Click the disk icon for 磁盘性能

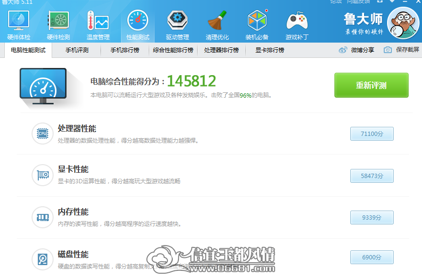(x=43, y=259)
